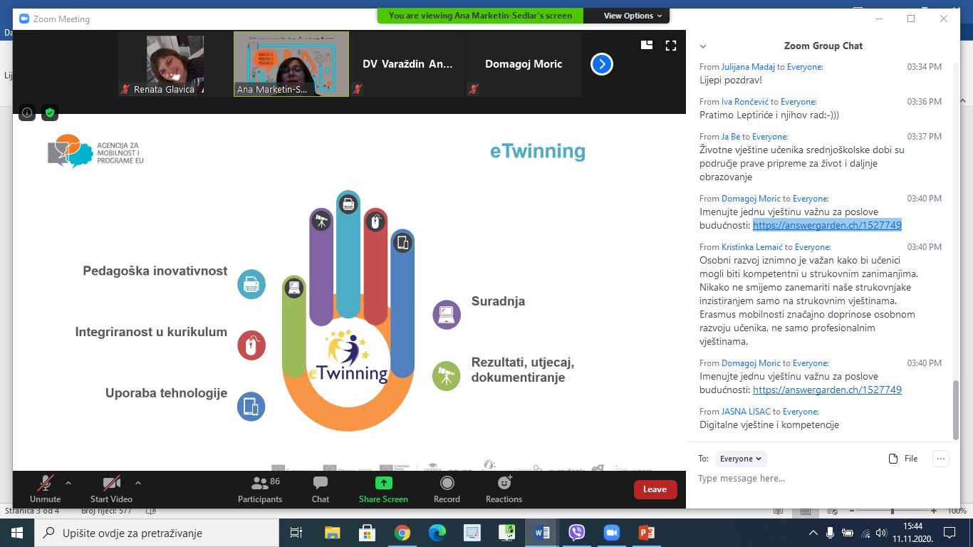Start Video in the Zoom toolbar
This screenshot has height=547, width=973.
(111, 489)
